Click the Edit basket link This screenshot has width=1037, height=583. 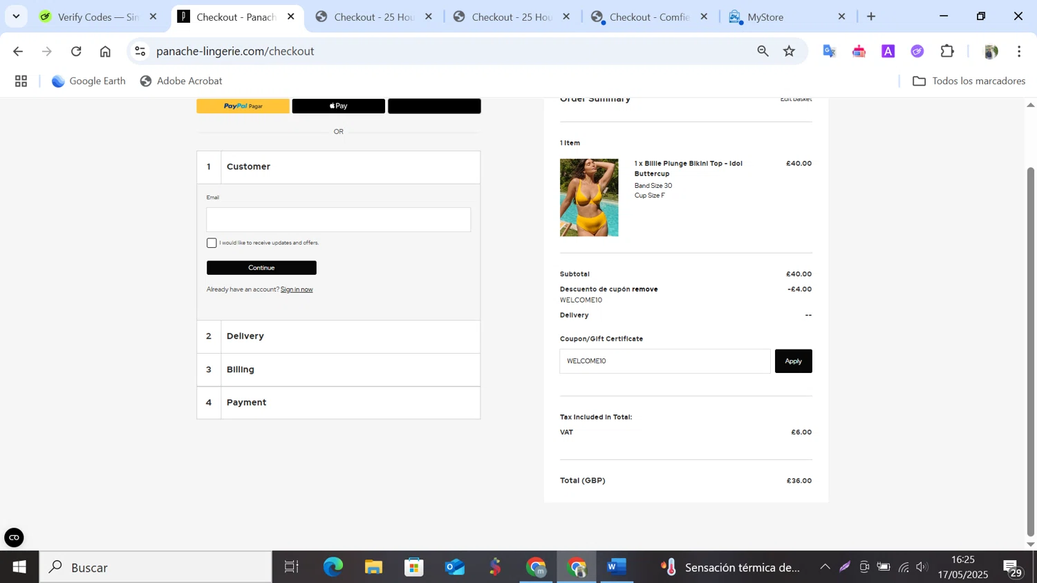point(796,99)
